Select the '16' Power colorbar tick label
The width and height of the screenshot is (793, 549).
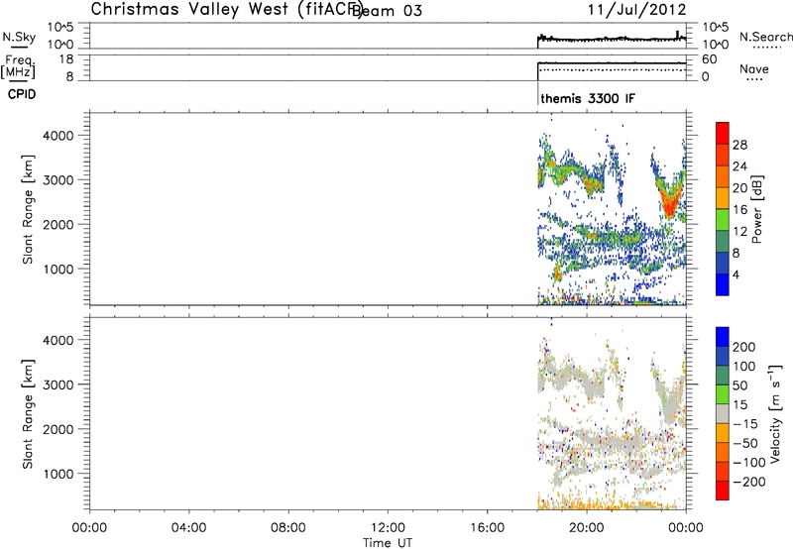point(739,210)
